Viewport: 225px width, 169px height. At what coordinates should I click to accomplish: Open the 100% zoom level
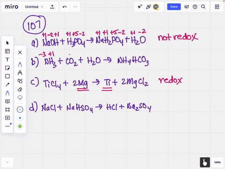(x=217, y=162)
